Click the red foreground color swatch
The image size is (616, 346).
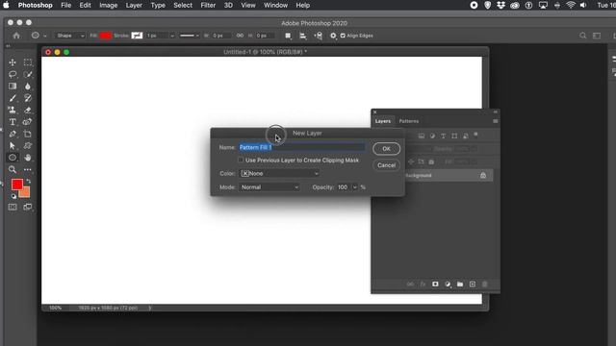click(x=17, y=185)
